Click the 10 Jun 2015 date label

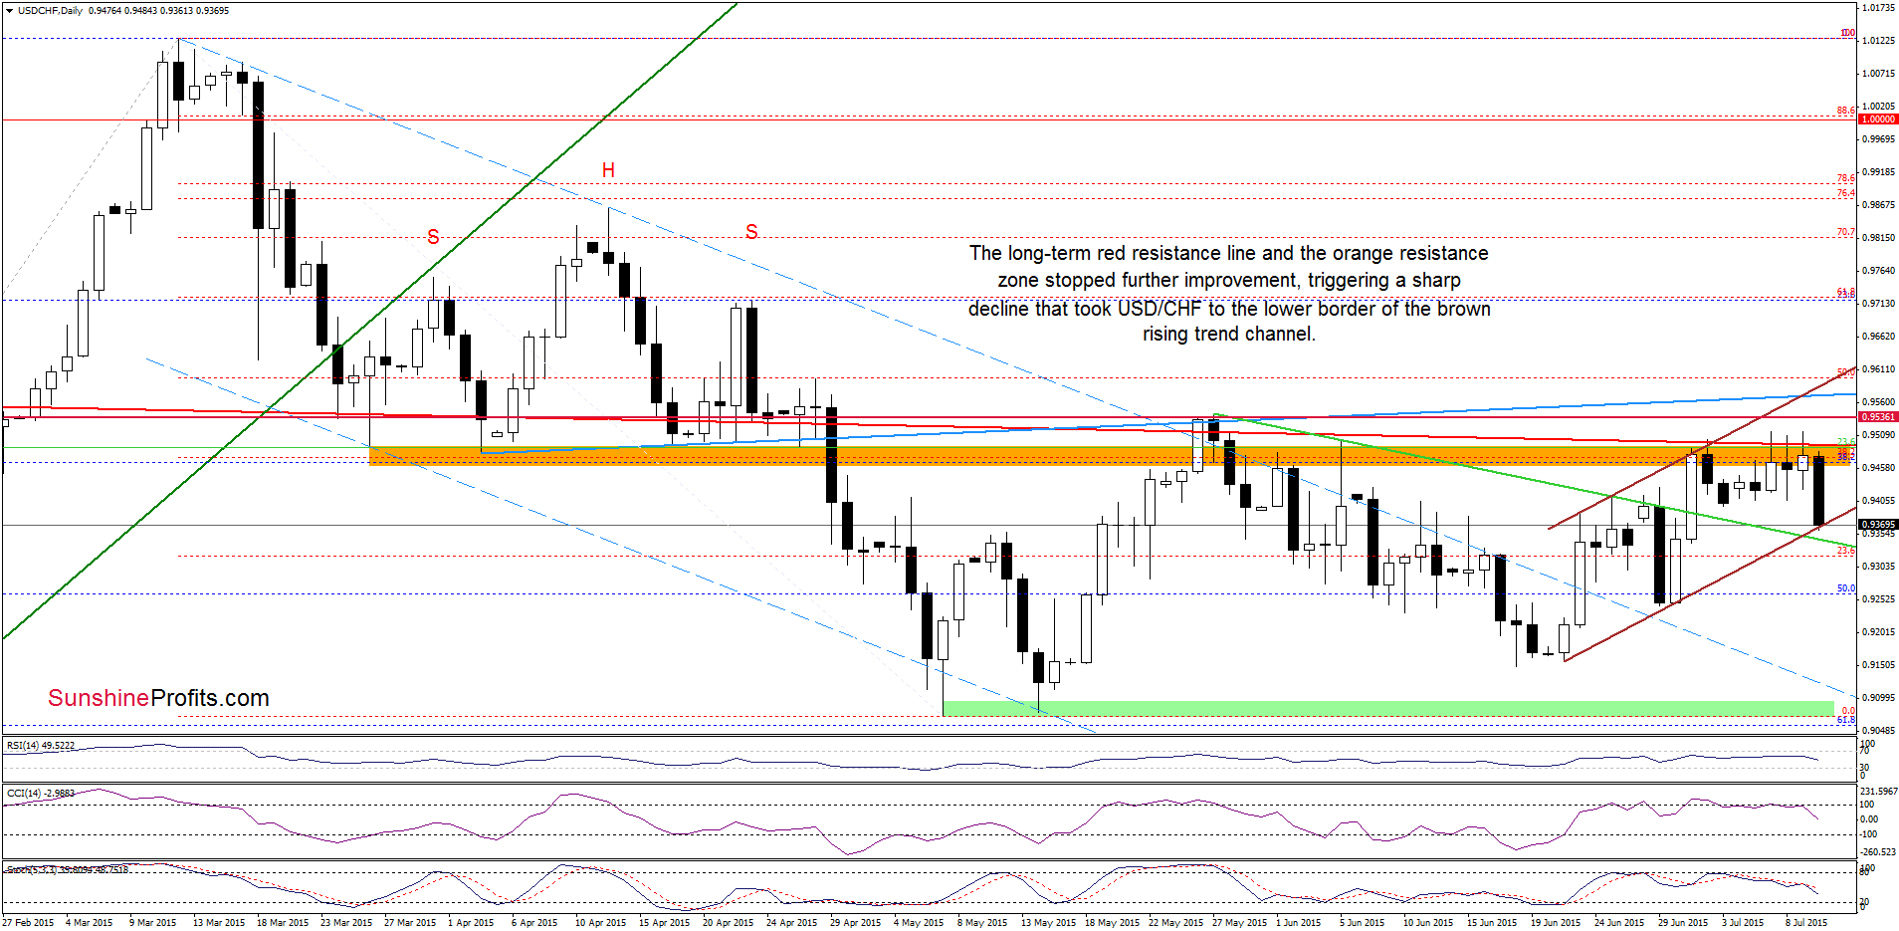click(1428, 923)
